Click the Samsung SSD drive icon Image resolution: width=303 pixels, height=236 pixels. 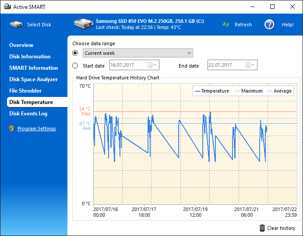(83, 24)
